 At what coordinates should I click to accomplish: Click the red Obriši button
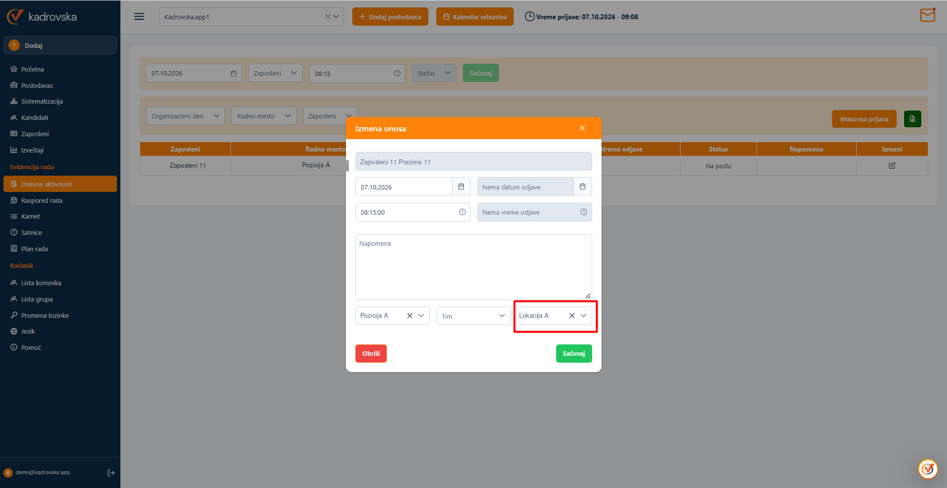pyautogui.click(x=371, y=353)
